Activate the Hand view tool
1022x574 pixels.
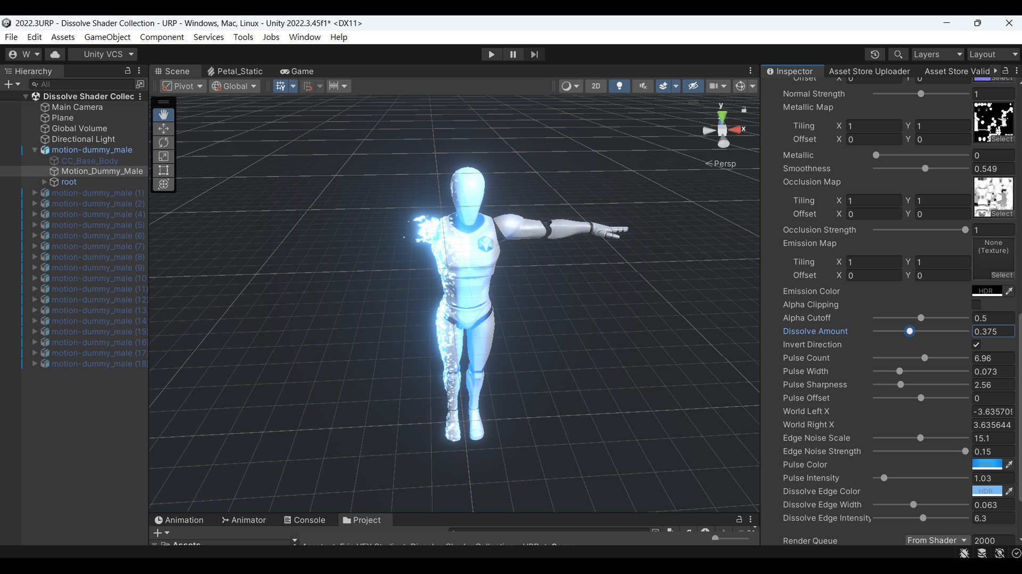click(x=163, y=115)
